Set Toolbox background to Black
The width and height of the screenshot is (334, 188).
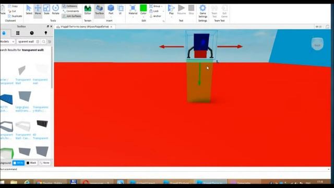[x=31, y=163]
